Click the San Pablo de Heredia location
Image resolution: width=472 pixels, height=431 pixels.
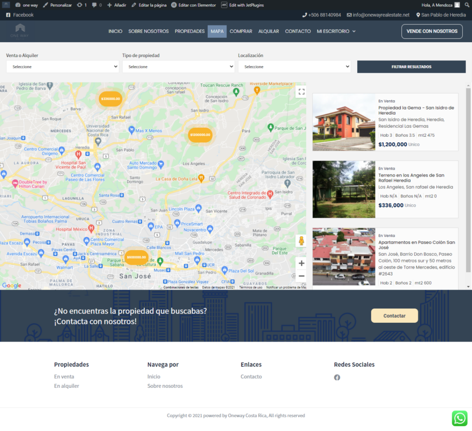pos(441,15)
